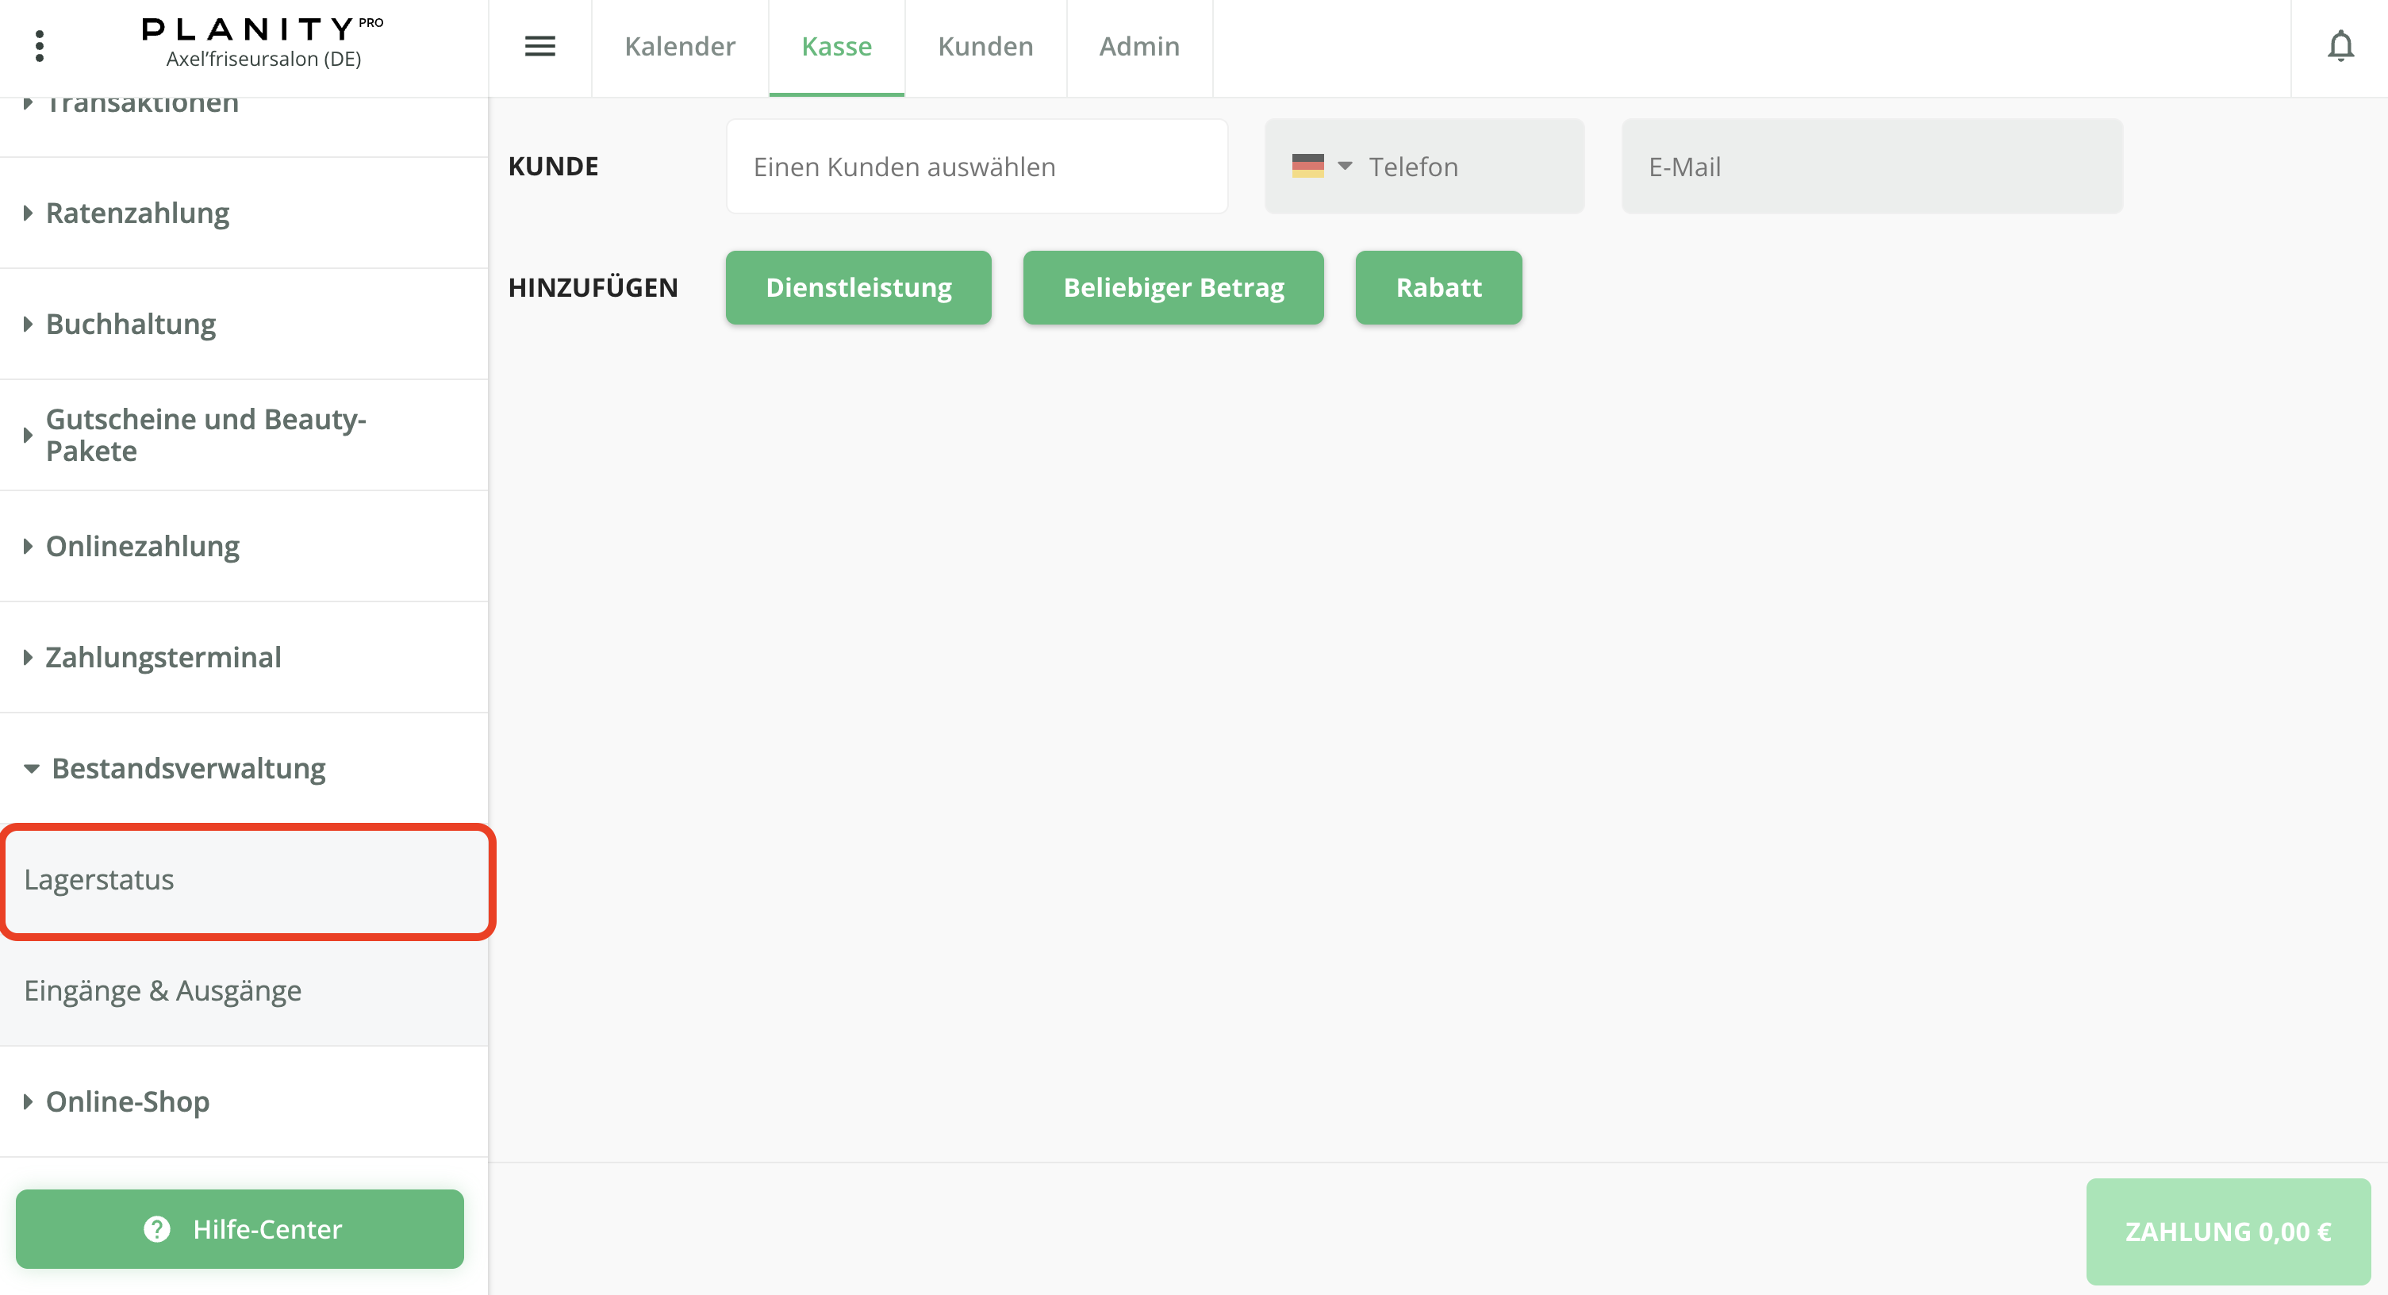
Task: Expand Gutscheine und Beauty-Pakete section
Action: tap(205, 435)
